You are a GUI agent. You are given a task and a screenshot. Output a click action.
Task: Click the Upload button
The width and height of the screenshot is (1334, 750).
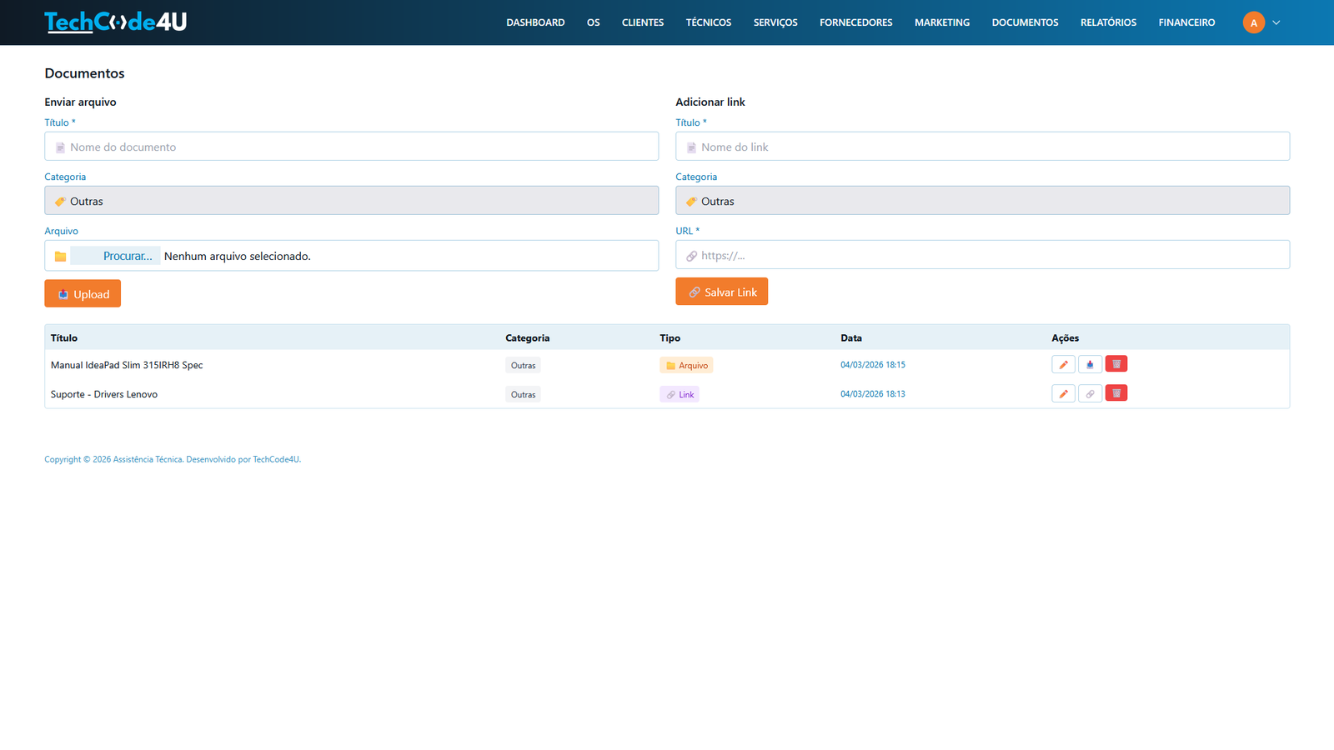tap(82, 293)
